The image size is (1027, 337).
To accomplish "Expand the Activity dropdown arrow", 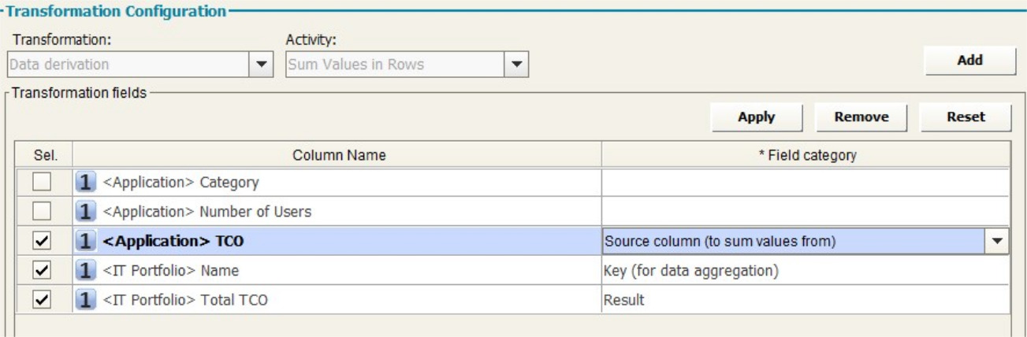I will 516,65.
